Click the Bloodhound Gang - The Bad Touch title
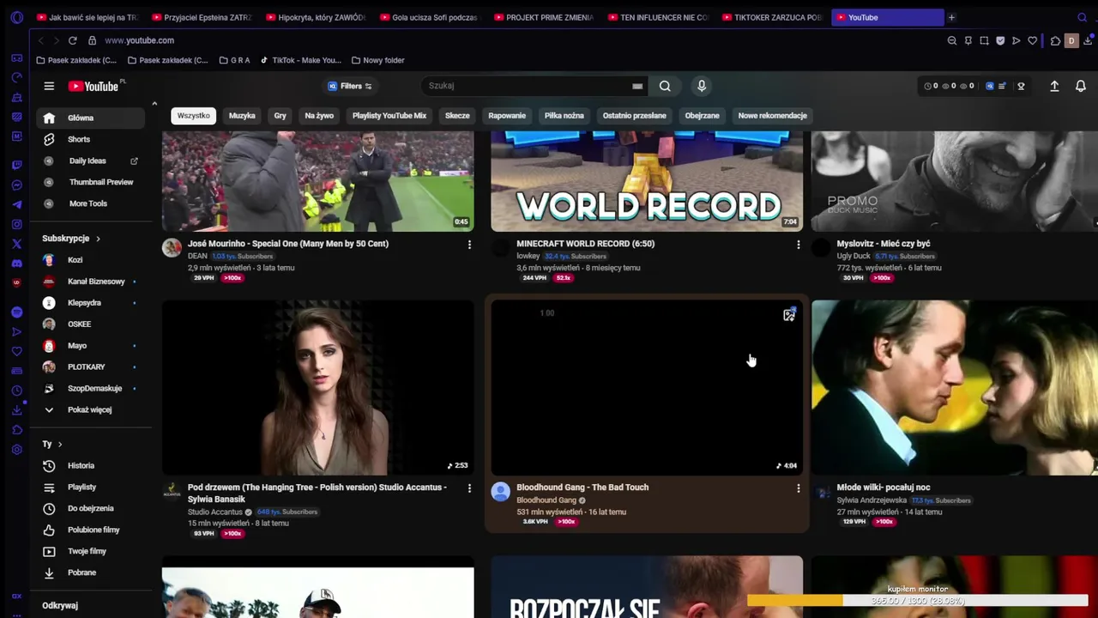This screenshot has width=1098, height=618. click(582, 488)
